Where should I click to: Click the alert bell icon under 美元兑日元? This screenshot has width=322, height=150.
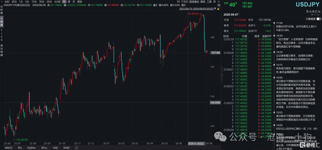pos(315,15)
